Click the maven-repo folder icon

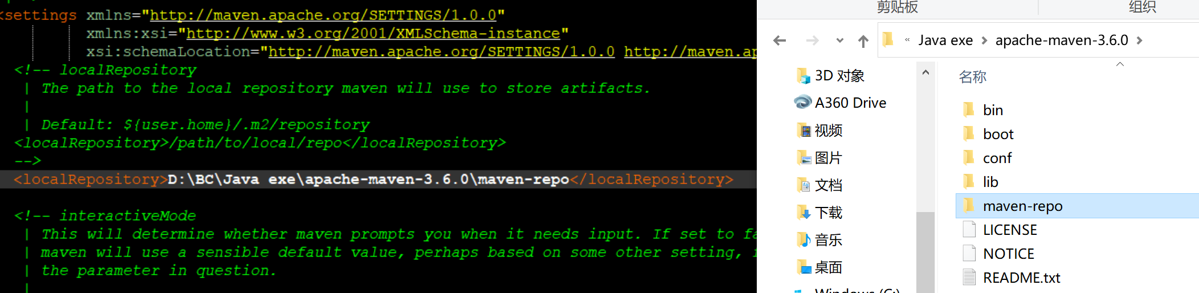[968, 205]
